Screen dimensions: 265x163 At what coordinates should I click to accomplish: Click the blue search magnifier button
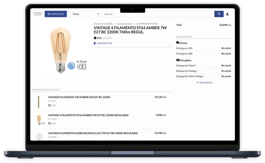point(219,14)
